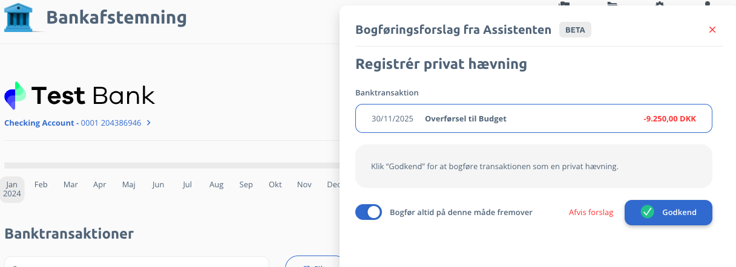Close the Bogføringsforslag assistant panel
The width and height of the screenshot is (736, 267).
click(x=712, y=30)
